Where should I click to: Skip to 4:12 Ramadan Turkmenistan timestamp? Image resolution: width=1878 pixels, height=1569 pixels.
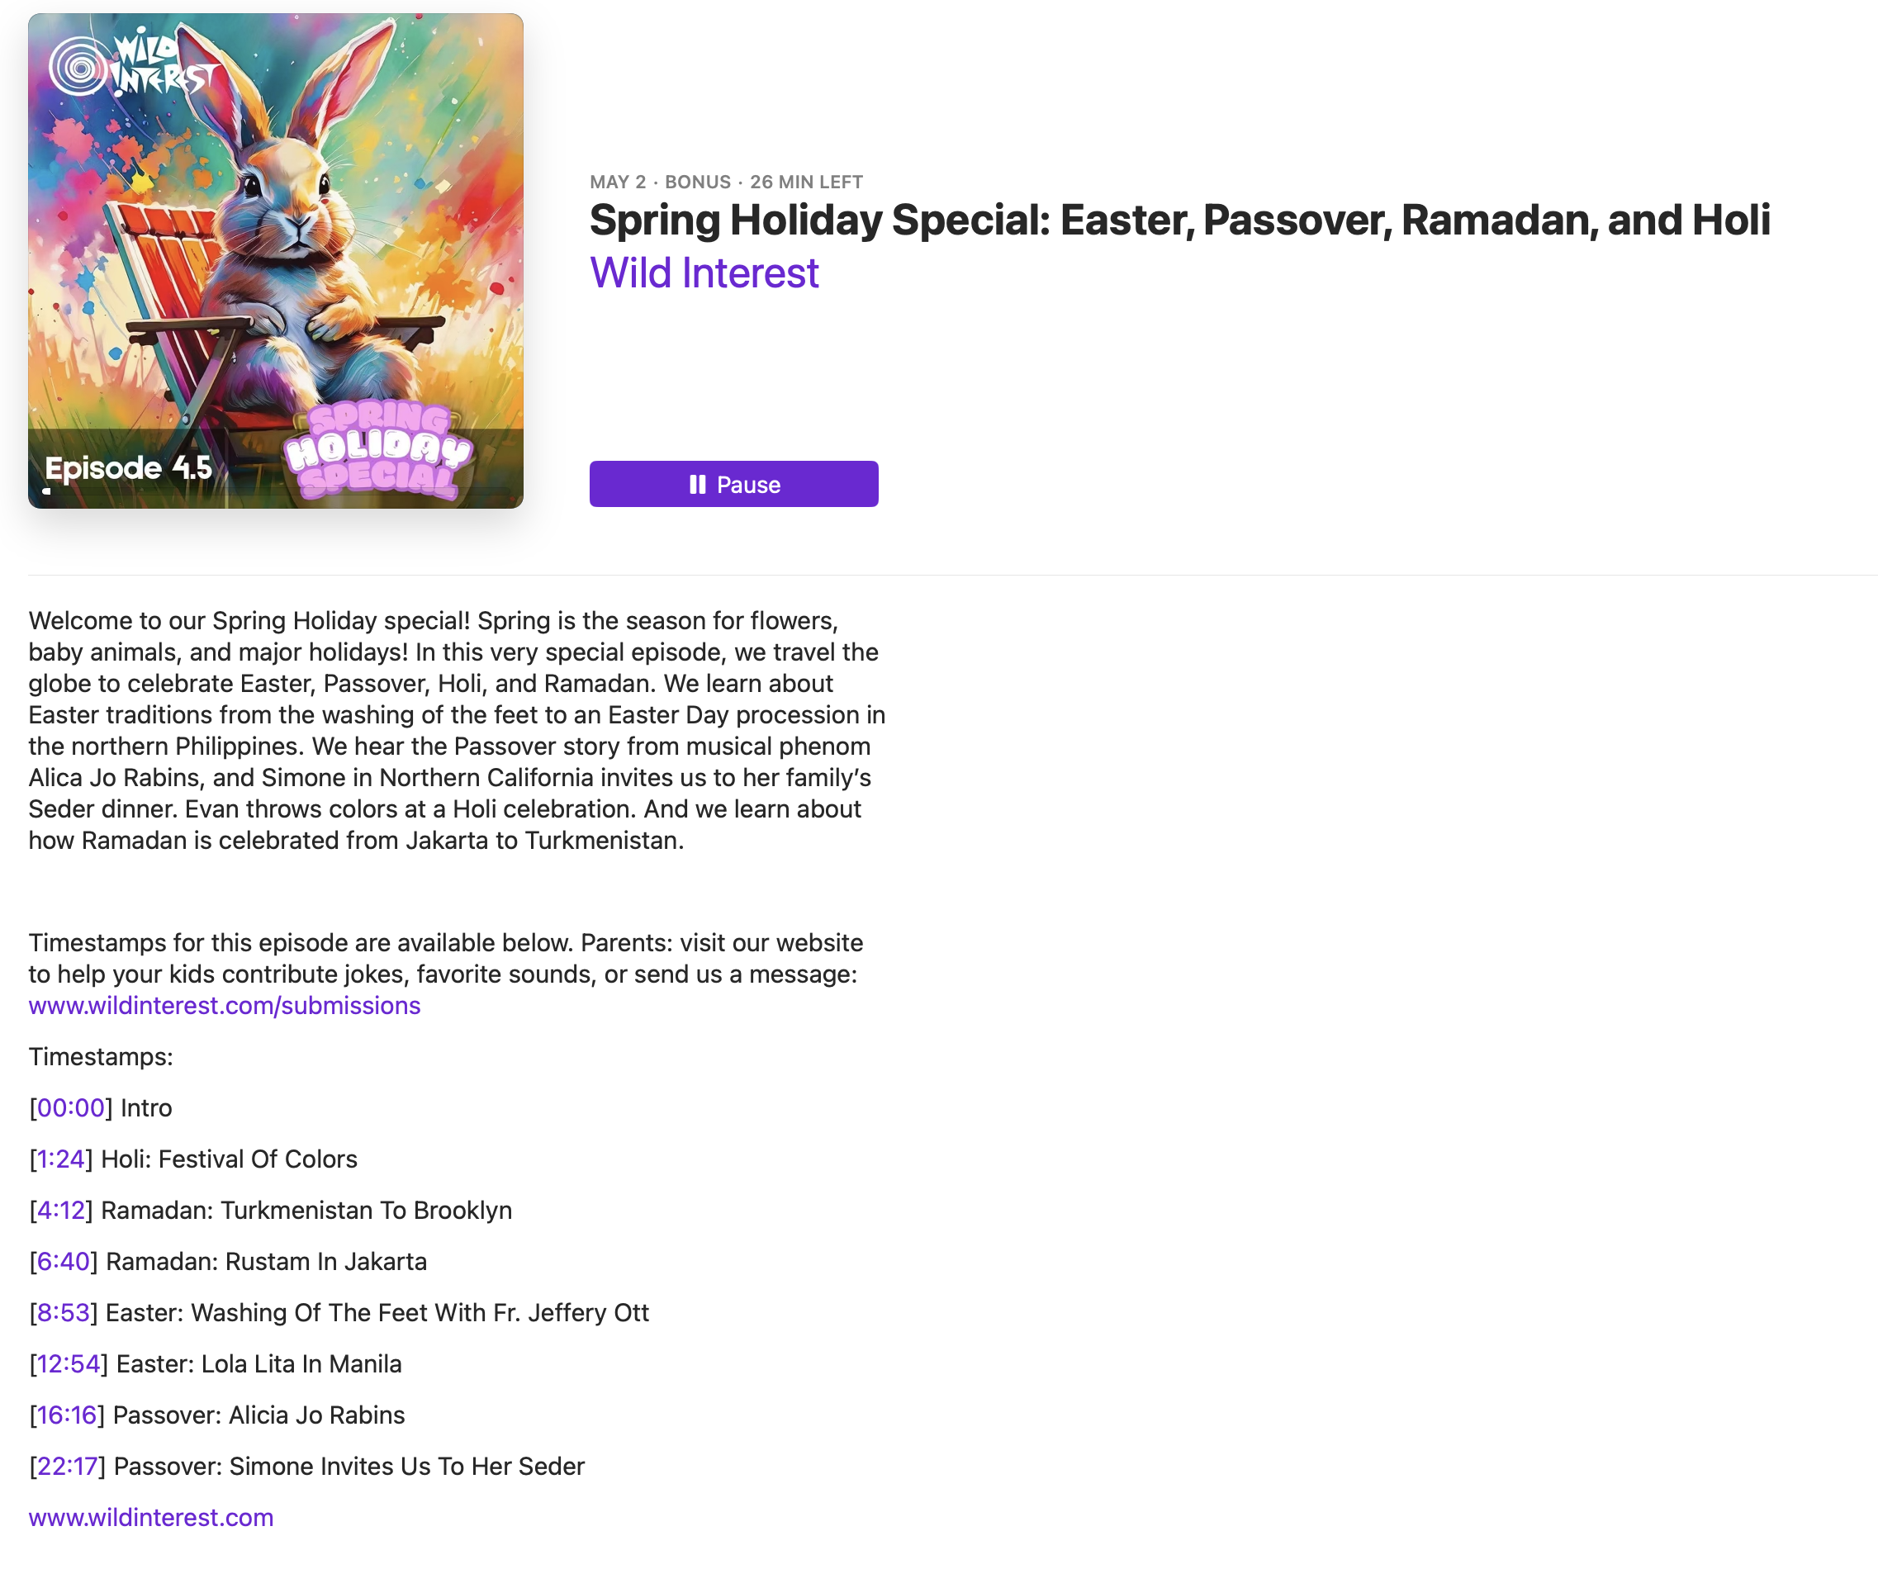click(61, 1210)
